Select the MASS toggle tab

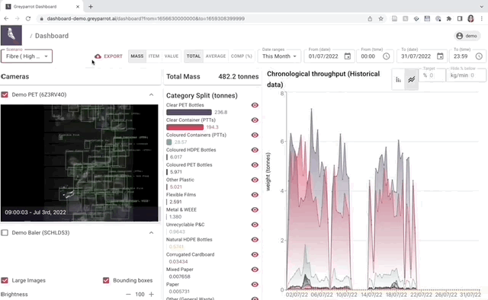(x=137, y=56)
